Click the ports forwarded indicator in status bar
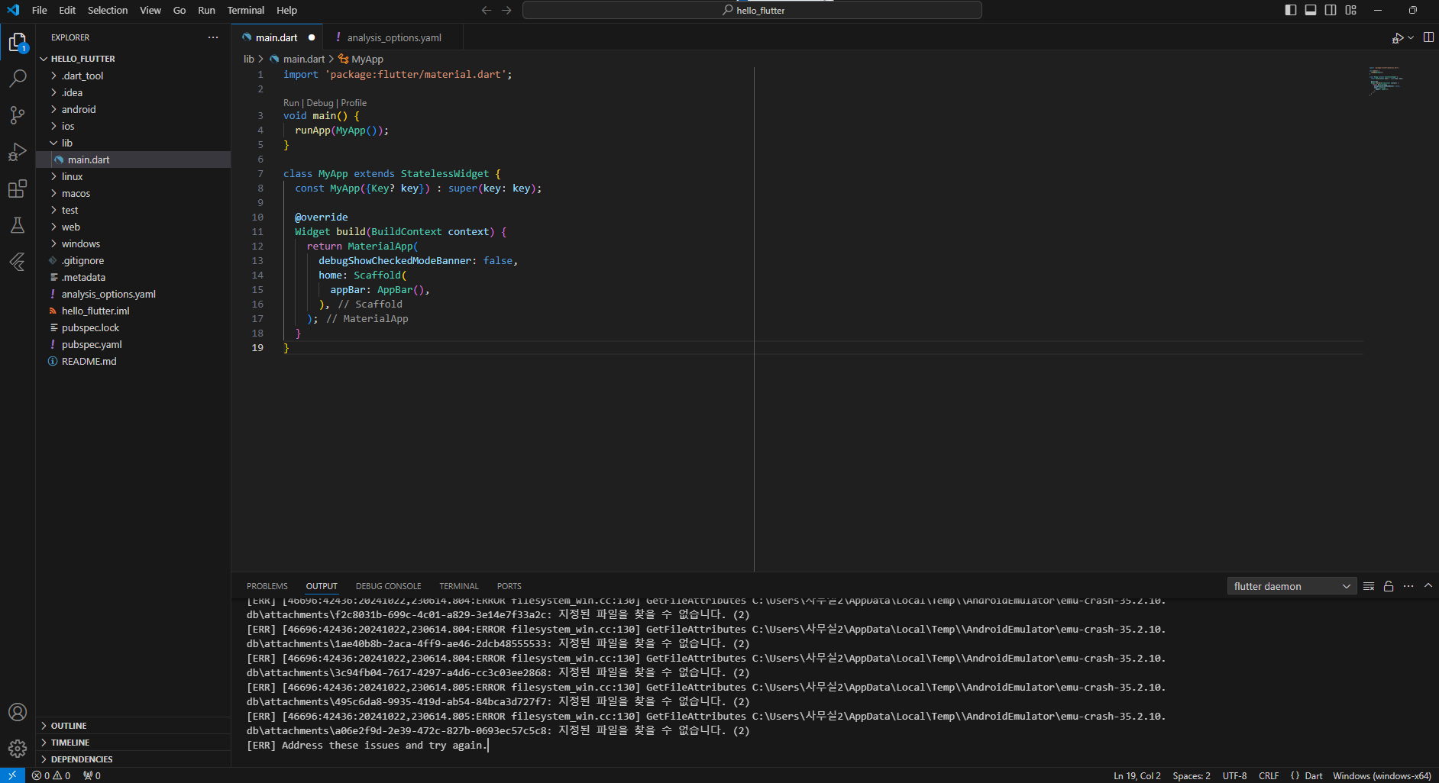Viewport: 1439px width, 783px height. 92,775
